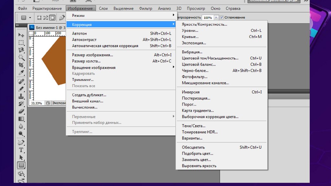Toggle the Сглаживание checkbox
Image resolution: width=331 pixels, height=186 pixels.
click(x=221, y=17)
